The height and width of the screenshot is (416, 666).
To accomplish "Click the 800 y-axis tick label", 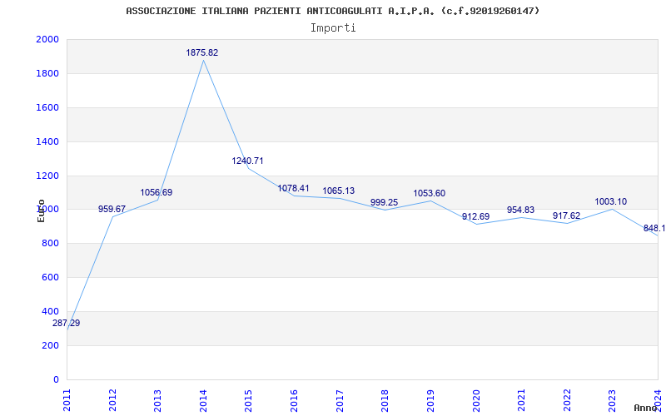I will tap(50, 243).
